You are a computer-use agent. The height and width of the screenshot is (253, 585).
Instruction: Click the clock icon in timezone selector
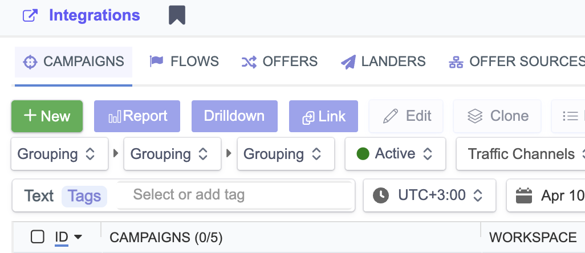(380, 195)
